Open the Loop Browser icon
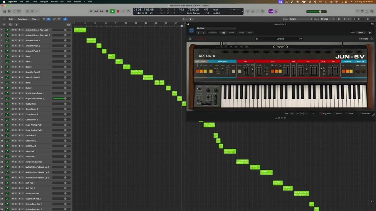Screen dimensions: 376x211 (367, 11)
